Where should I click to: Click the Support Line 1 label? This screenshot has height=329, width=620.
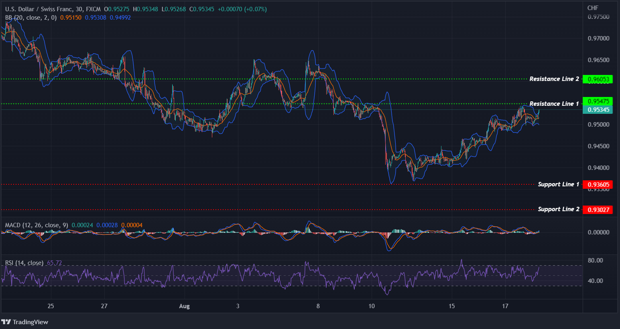coord(558,184)
